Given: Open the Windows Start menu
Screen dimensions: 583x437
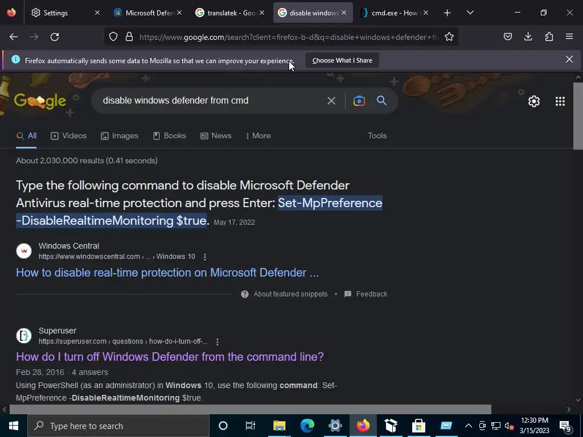Looking at the screenshot, I should [14, 426].
